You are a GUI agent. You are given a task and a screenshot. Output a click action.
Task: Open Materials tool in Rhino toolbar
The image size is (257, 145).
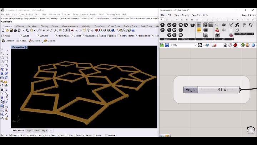[x=35, y=41]
